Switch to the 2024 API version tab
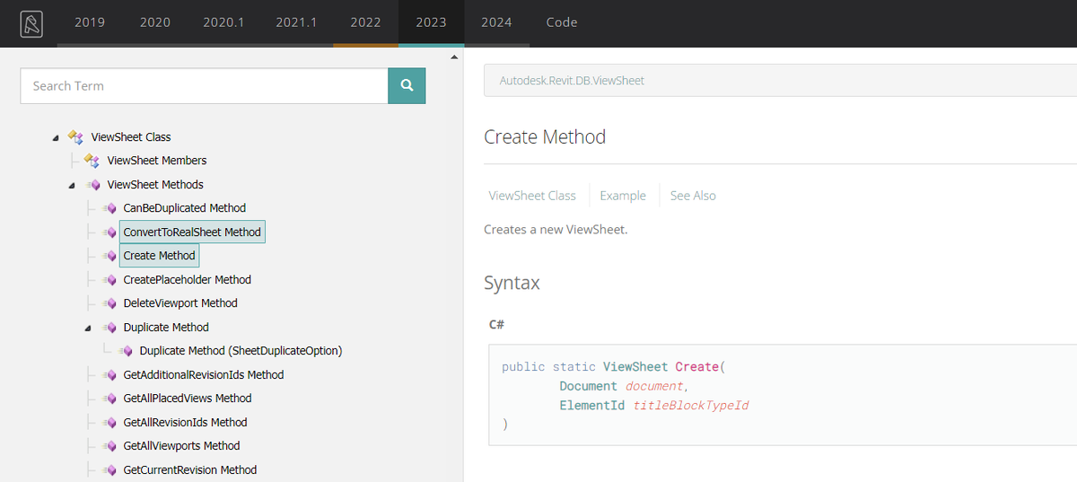Image resolution: width=1077 pixels, height=482 pixels. (496, 22)
